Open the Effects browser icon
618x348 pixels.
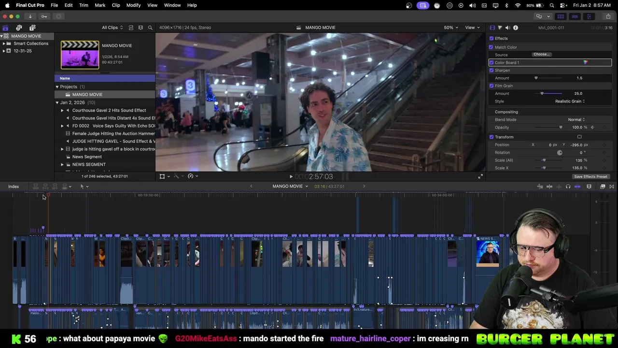[603, 187]
